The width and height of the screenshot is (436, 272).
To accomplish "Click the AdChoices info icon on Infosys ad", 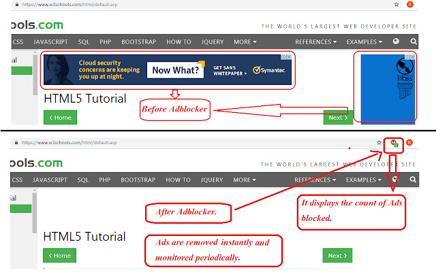I will point(408,56).
